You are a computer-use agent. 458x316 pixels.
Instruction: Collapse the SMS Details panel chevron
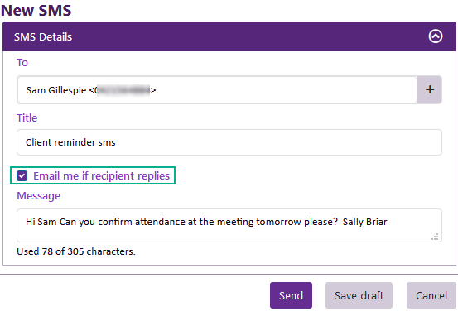click(x=435, y=36)
